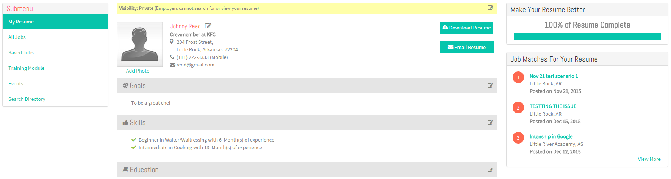Select Events in the submenu

tap(55, 83)
